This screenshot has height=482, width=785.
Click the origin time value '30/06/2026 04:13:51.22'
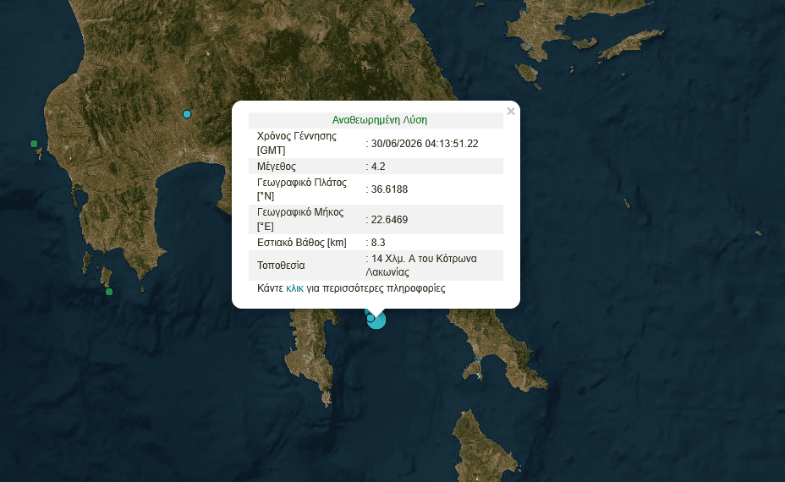(425, 144)
